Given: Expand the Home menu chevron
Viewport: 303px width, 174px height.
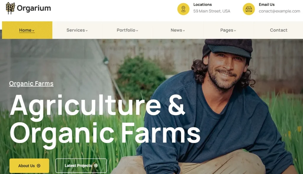Looking at the screenshot, I should [33, 30].
